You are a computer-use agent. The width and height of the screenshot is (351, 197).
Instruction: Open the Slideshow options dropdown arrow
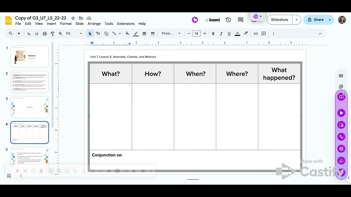(296, 20)
